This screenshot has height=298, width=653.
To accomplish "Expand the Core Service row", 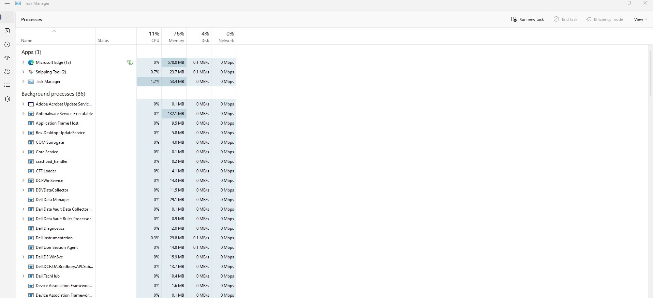I will click(x=23, y=152).
